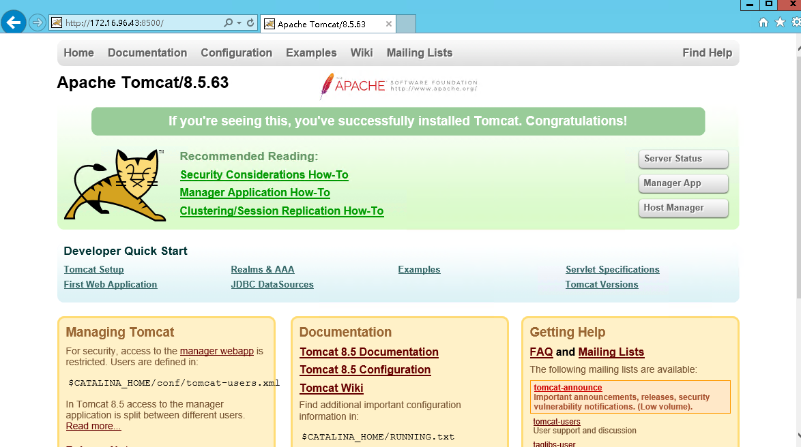Viewport: 801px width, 447px height.
Task: Go to the browser Home page icon
Action: pos(763,22)
